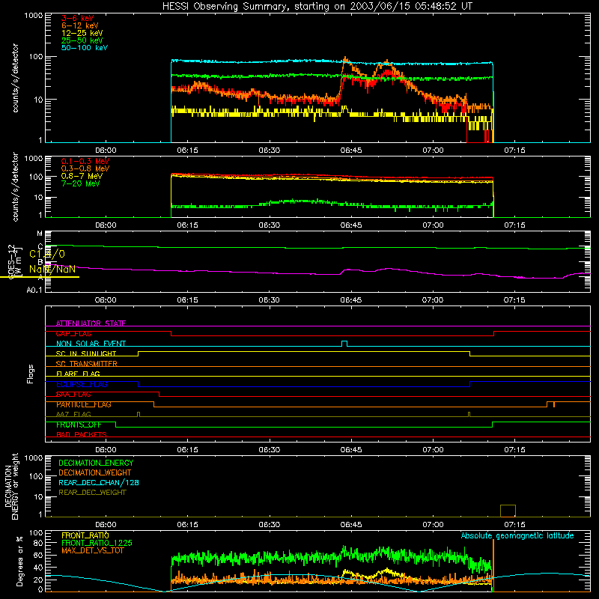599x599 pixels.
Task: Select the 12-25 keV legend label
Action: point(82,33)
